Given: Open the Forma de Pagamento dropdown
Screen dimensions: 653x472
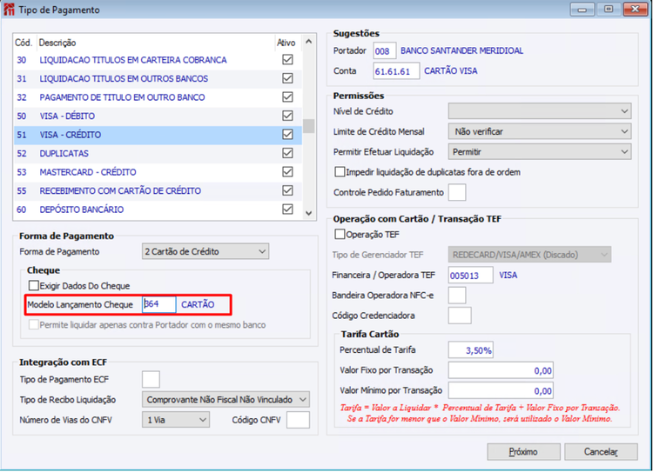Looking at the screenshot, I should coord(205,251).
